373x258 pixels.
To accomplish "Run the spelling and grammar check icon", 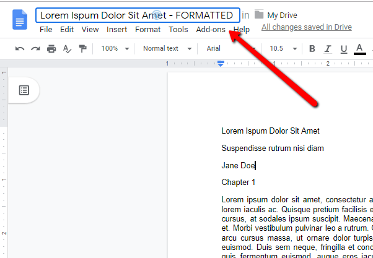I will [x=67, y=49].
